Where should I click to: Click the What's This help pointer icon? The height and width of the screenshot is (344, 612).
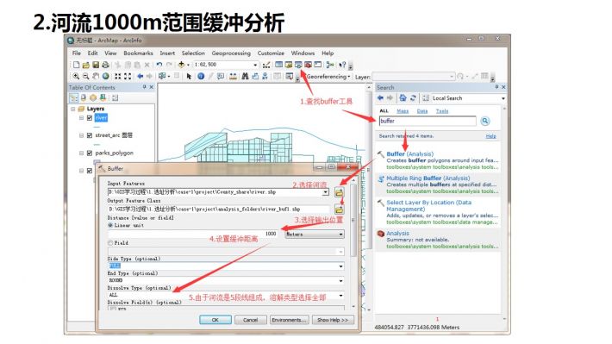coord(342,65)
